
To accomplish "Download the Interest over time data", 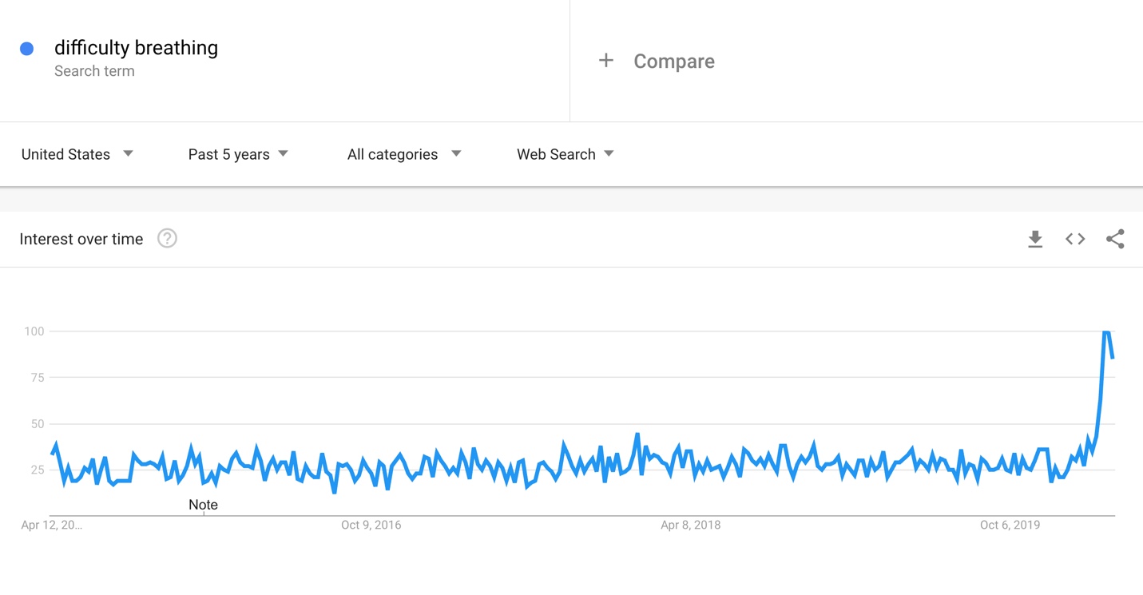I will 1035,239.
